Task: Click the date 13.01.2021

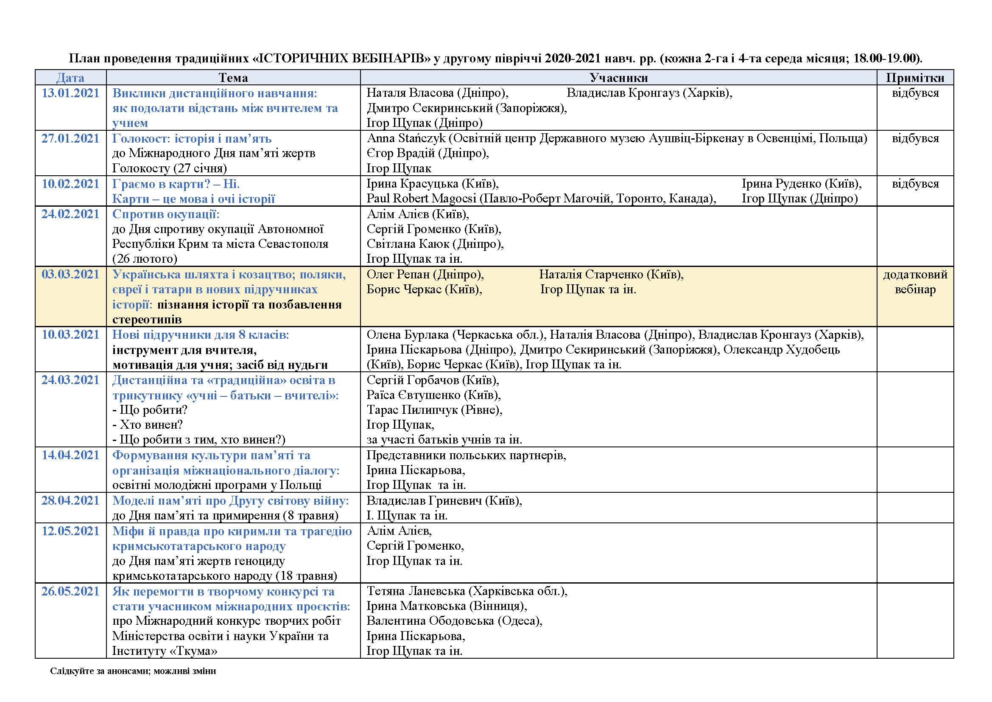Action: 70,93
